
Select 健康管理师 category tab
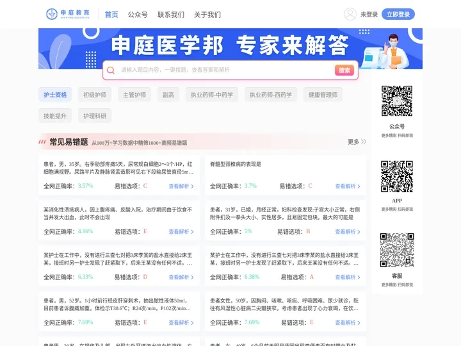coord(323,95)
